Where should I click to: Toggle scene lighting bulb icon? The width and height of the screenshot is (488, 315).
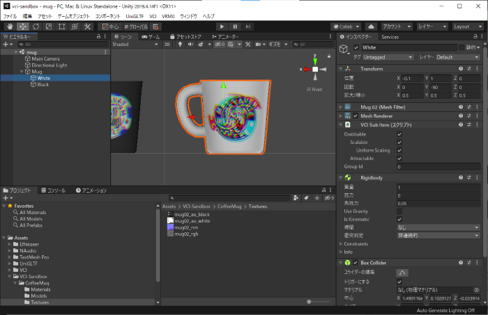point(180,45)
